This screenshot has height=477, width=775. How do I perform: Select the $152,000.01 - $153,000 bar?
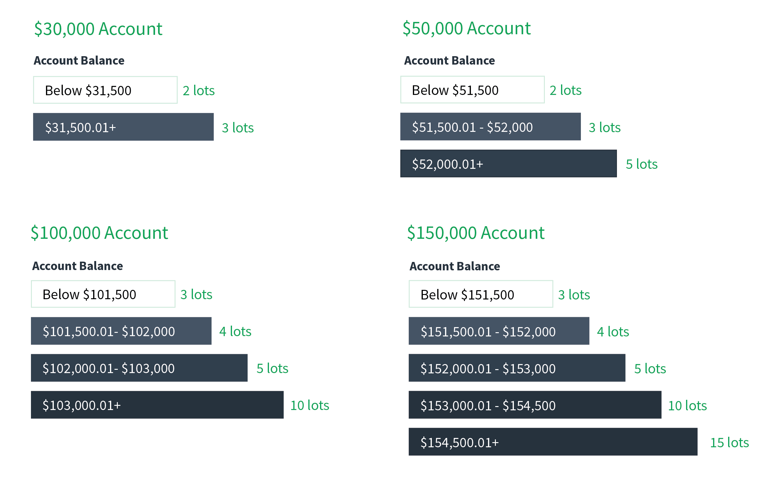[517, 368]
